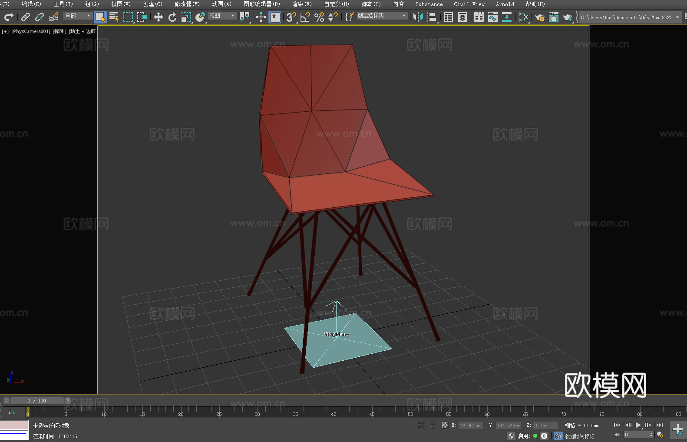Open the 组(G) menu
Viewport: 687px width, 442px height.
[92, 4]
